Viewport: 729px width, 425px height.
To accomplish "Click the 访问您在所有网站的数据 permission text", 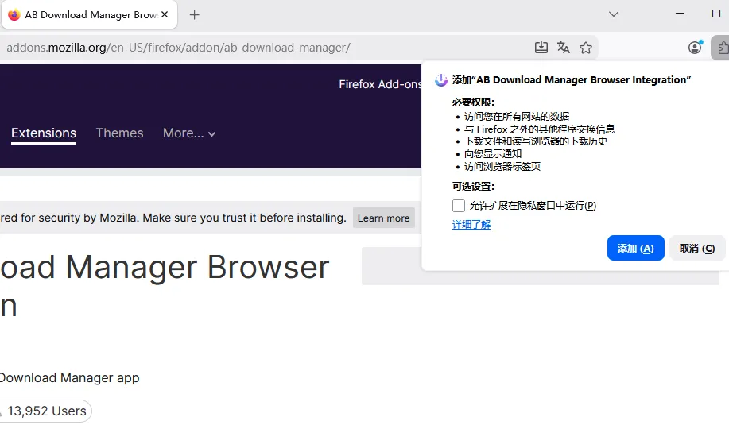I will click(517, 116).
